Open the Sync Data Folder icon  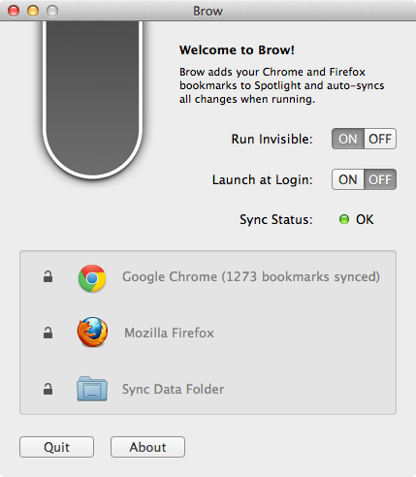92,389
